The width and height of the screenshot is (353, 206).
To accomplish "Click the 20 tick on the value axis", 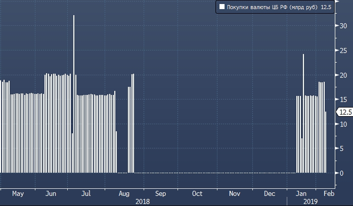I will [x=342, y=75].
